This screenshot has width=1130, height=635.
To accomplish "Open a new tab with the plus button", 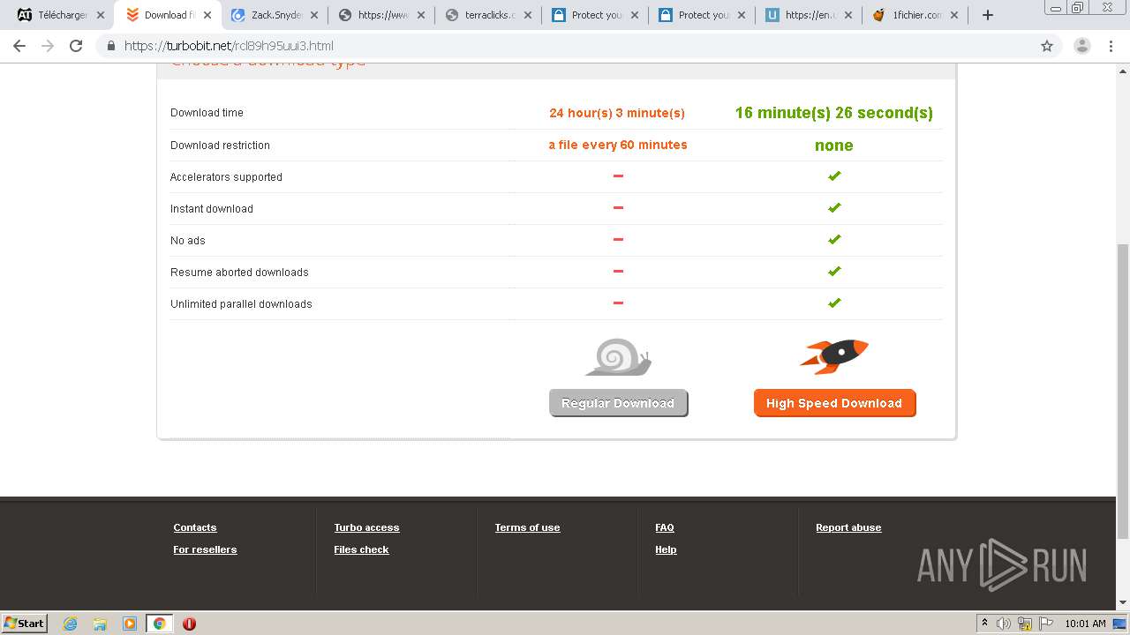I will (x=988, y=15).
